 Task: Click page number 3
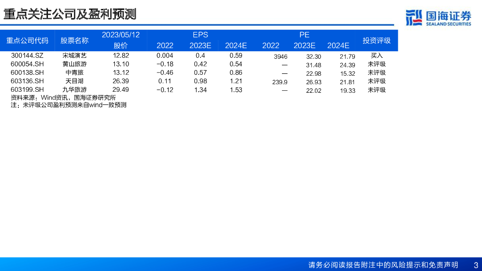[x=476, y=265]
